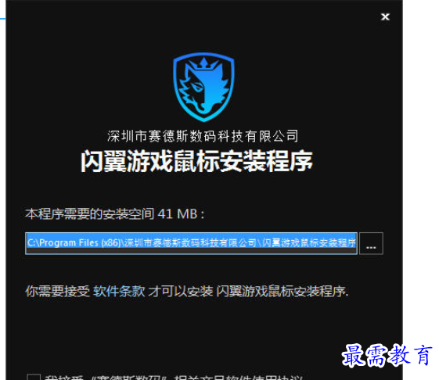Open the folder browse "..." button

pyautogui.click(x=371, y=243)
